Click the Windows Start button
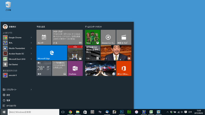Screen dimensions: 205x115 [4, 112]
